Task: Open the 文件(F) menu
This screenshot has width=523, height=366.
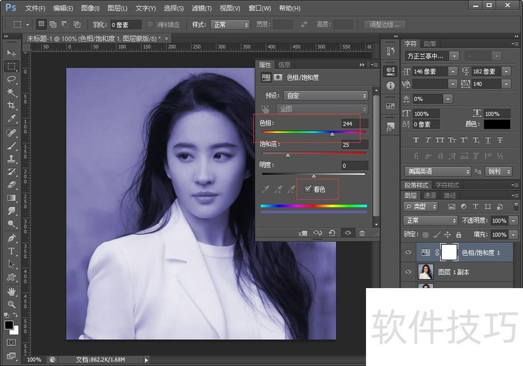Action: [x=35, y=8]
